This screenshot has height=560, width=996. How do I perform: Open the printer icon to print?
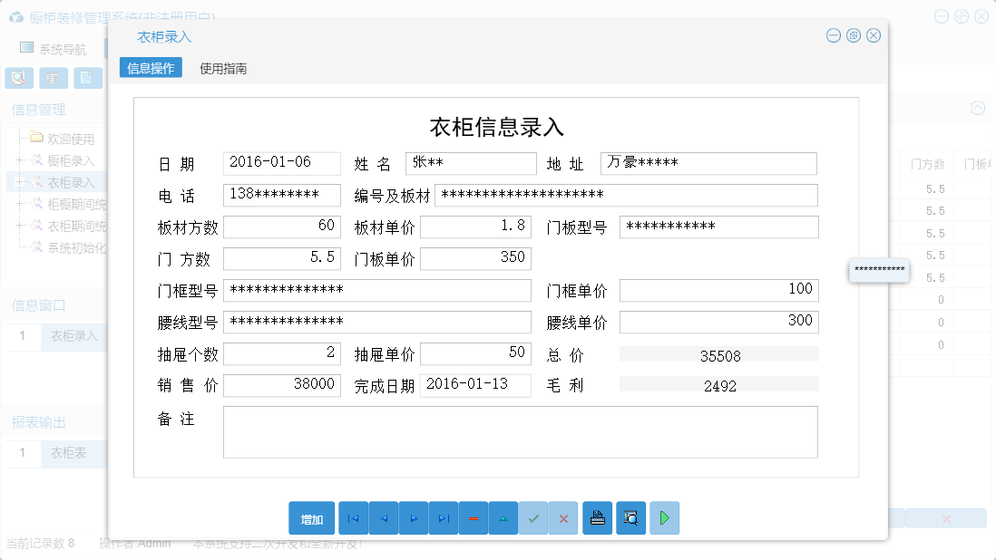coord(597,517)
